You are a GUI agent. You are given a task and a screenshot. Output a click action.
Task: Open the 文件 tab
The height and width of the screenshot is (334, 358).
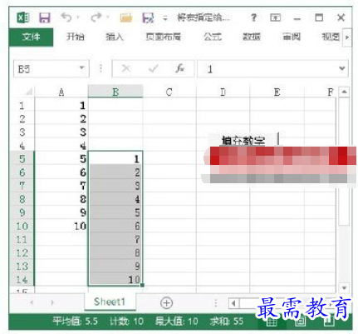point(31,37)
